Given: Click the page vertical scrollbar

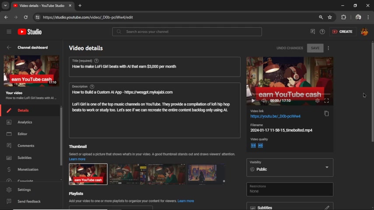Looking at the screenshot, I should (x=373, y=92).
